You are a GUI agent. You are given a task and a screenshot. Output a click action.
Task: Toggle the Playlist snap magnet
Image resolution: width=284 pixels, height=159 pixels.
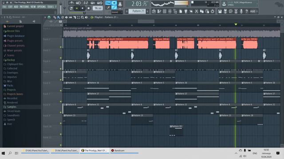pyautogui.click(x=49, y=17)
